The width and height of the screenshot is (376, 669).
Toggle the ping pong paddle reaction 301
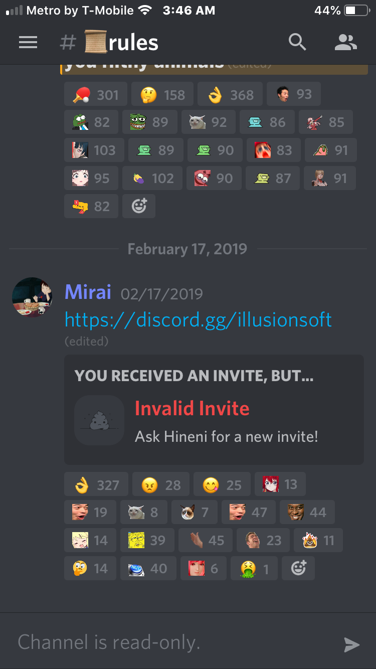96,94
